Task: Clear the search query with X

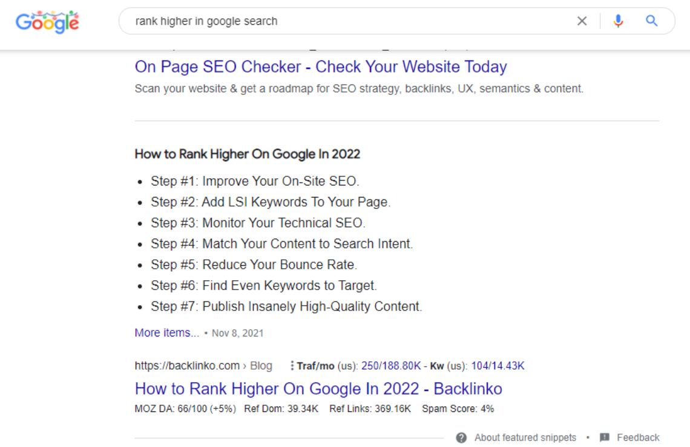Action: pyautogui.click(x=582, y=21)
